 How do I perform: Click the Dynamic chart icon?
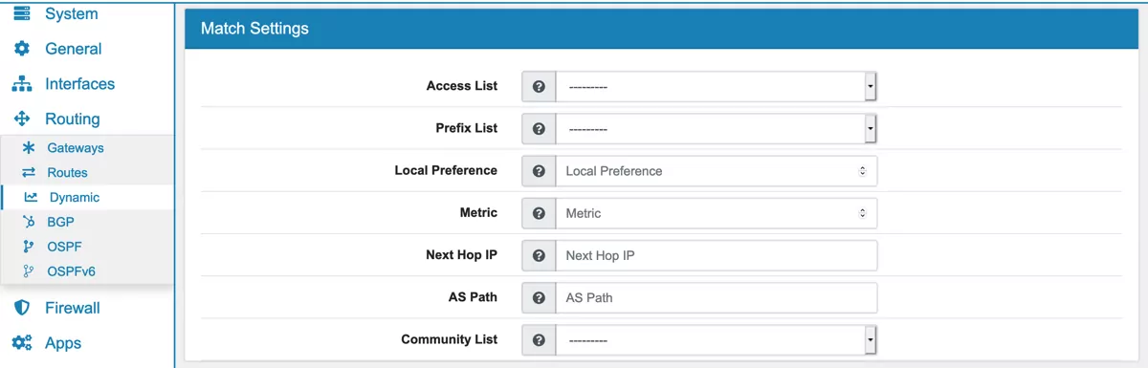coord(32,198)
